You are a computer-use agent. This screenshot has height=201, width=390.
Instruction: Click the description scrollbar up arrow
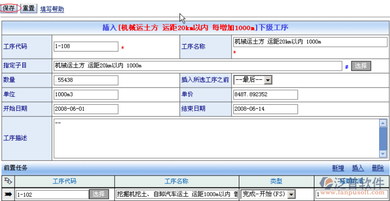click(382, 123)
